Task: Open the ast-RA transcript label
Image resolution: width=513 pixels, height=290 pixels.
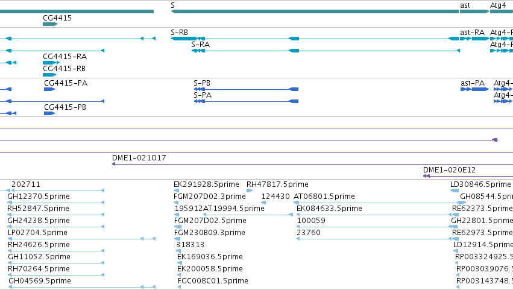Action: [472, 33]
